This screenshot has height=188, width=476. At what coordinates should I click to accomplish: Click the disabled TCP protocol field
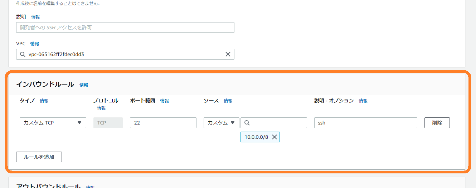pos(108,123)
